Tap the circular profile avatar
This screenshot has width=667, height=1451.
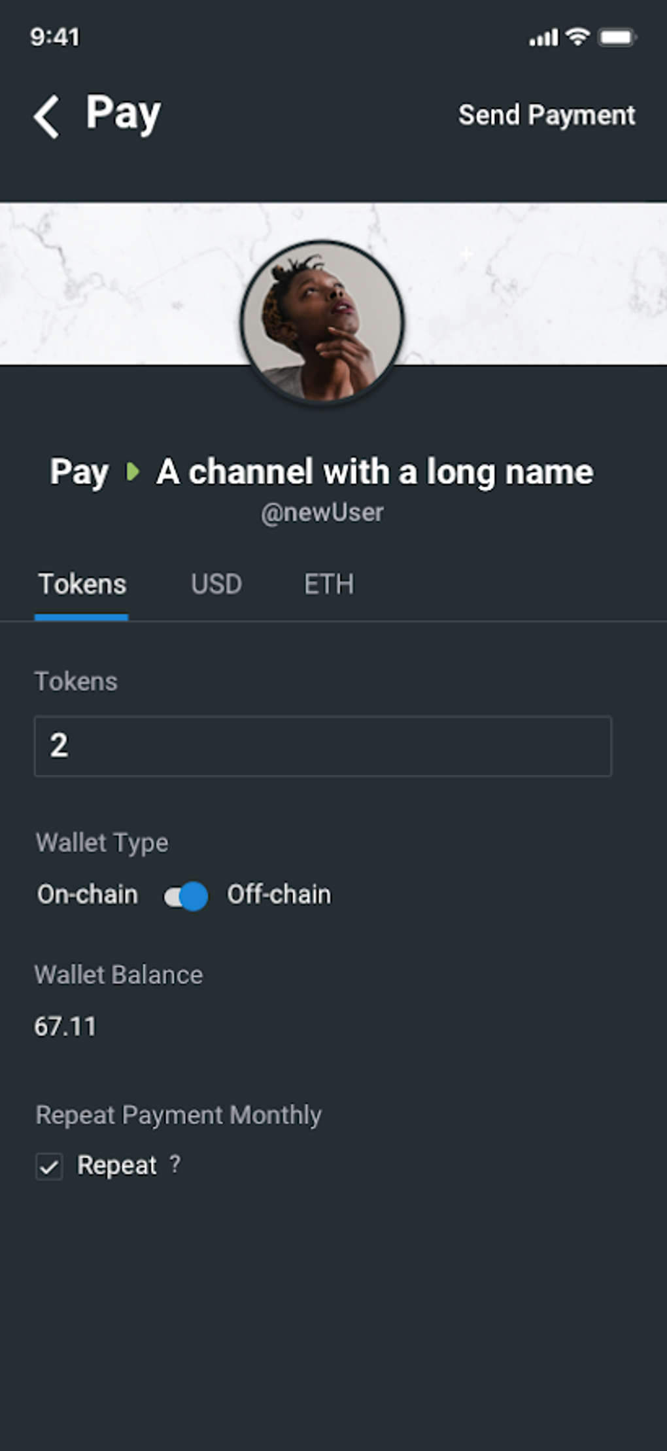(x=322, y=321)
